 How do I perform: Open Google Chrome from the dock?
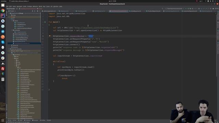[3, 11]
